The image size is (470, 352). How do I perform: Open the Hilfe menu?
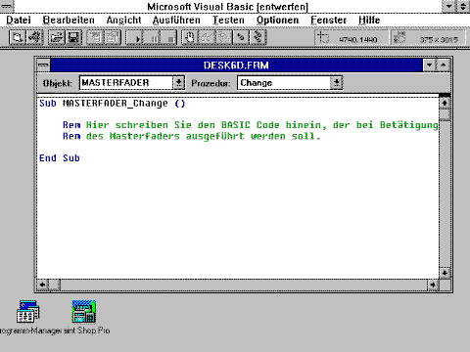pos(369,21)
